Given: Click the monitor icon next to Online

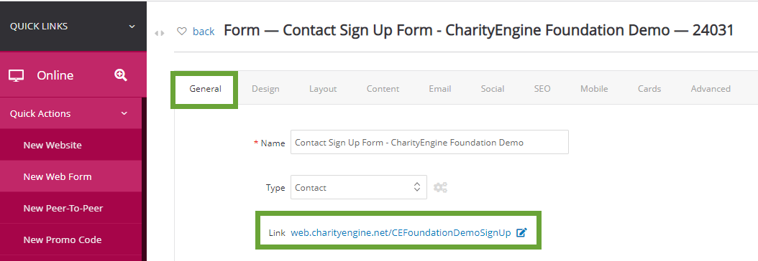Looking at the screenshot, I should click(17, 75).
